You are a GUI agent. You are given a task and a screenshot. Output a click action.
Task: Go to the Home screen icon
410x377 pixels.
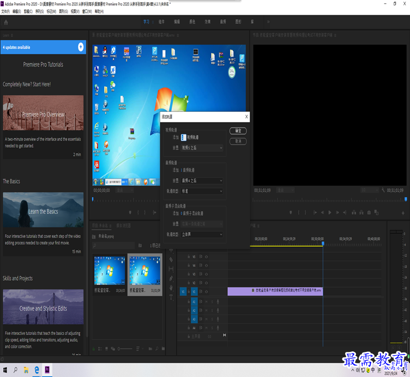click(6, 22)
